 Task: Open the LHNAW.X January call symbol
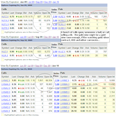click(6, 103)
